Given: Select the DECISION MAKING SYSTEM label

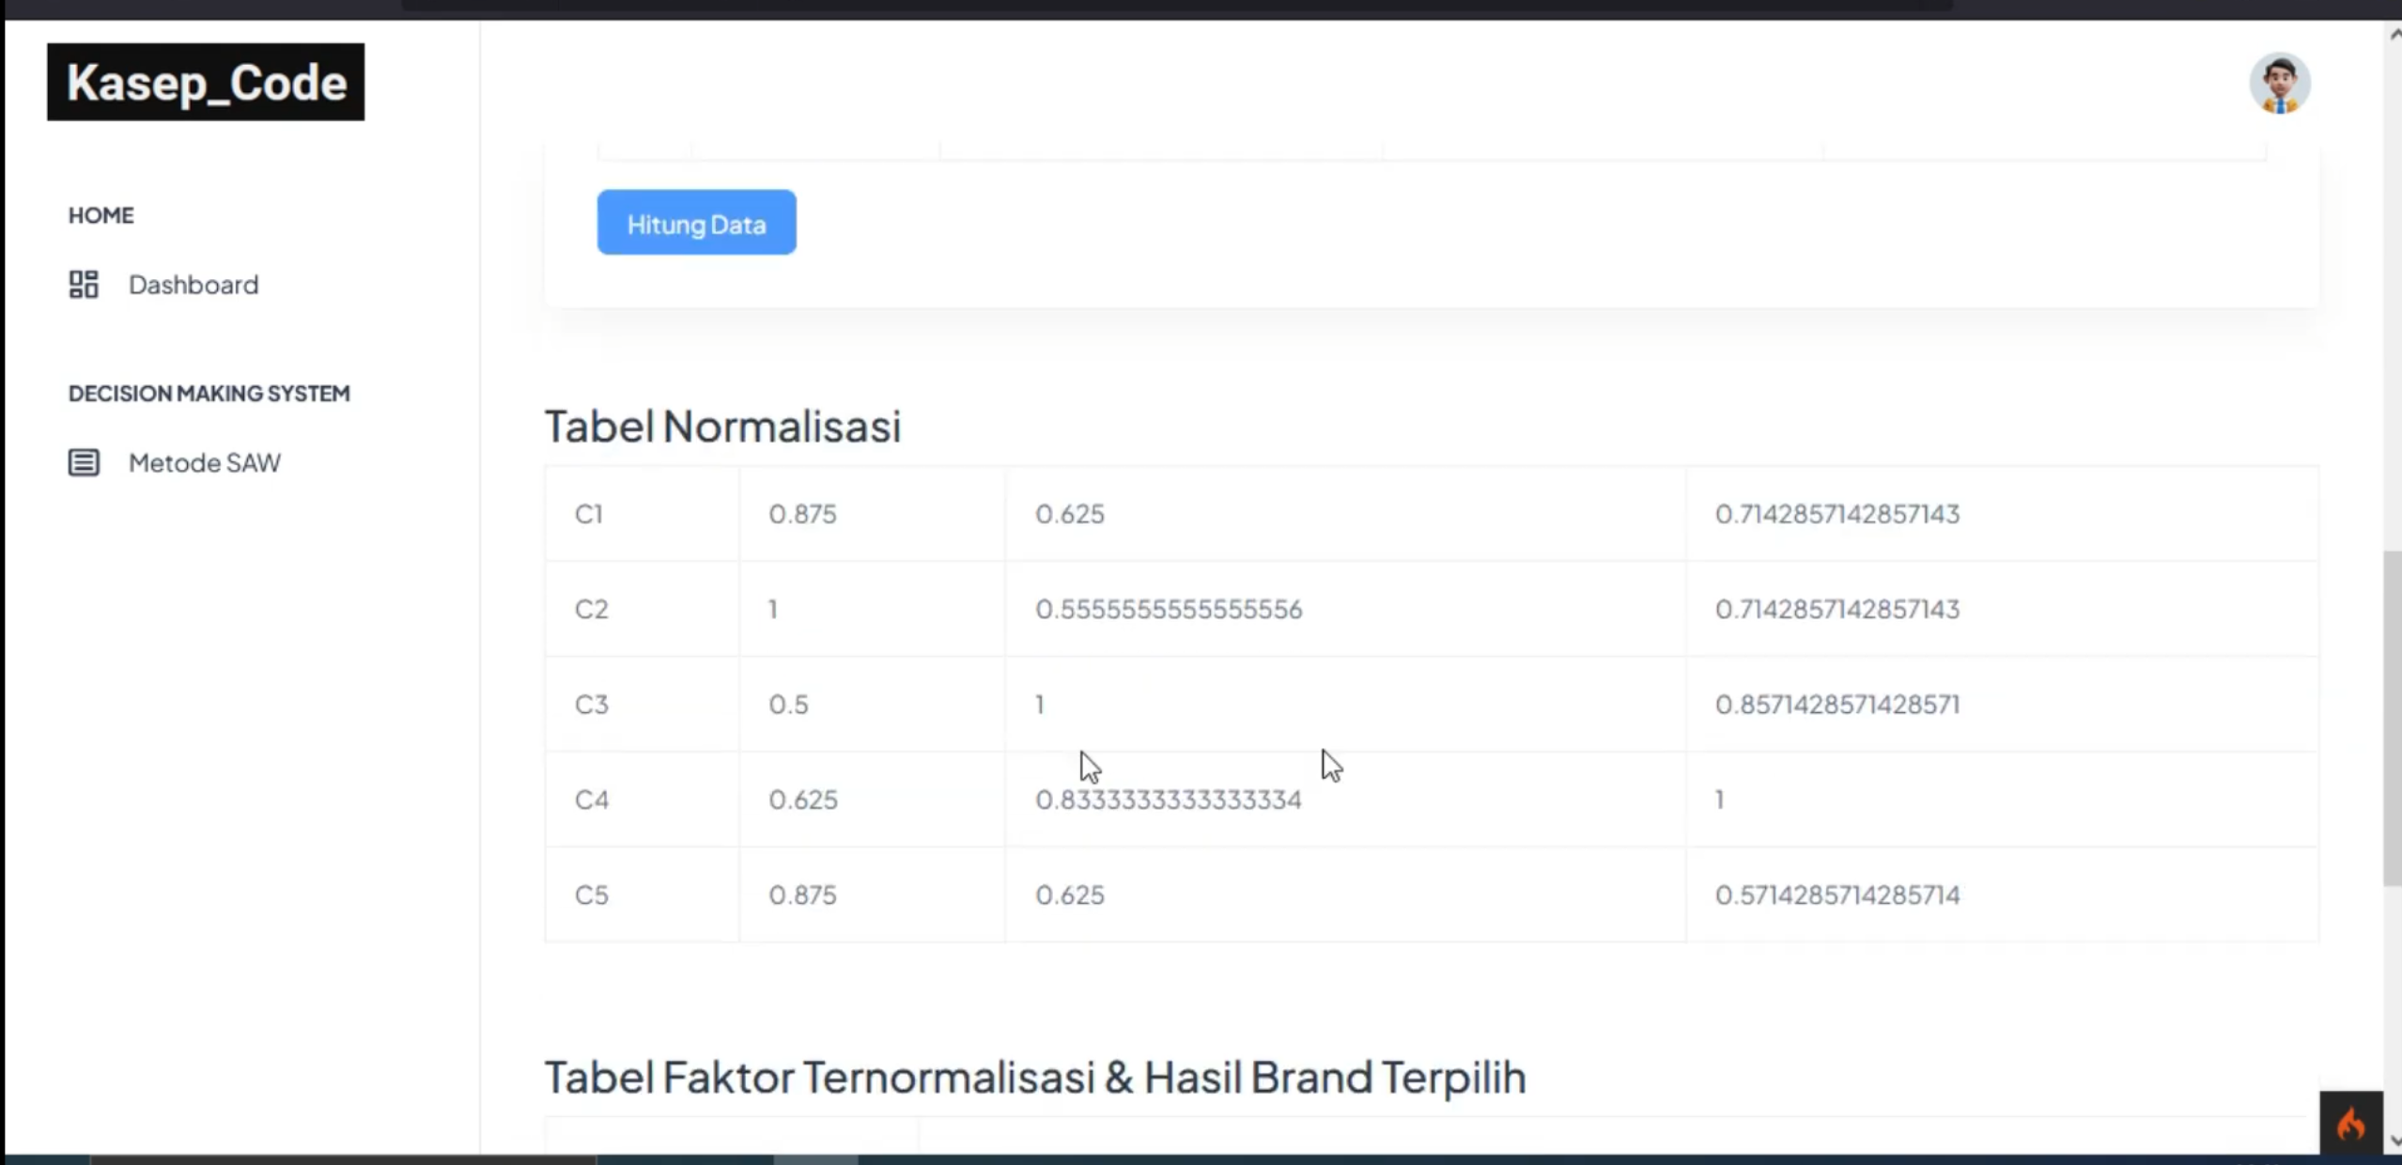Looking at the screenshot, I should pos(209,393).
